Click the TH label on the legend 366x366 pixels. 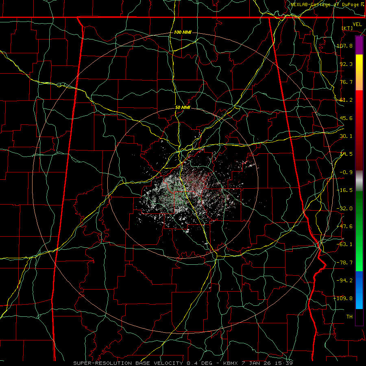[x=349, y=317]
